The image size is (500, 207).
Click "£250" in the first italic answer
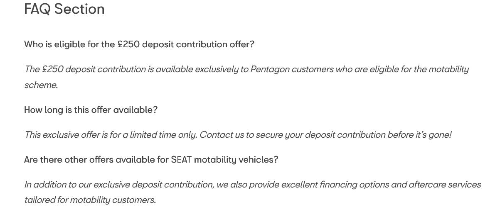click(x=52, y=69)
